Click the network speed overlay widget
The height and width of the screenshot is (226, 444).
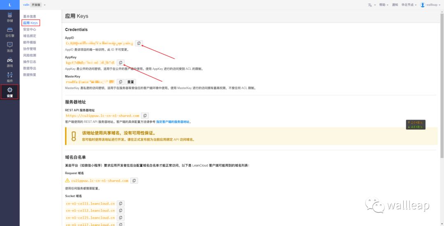[x=416, y=125]
